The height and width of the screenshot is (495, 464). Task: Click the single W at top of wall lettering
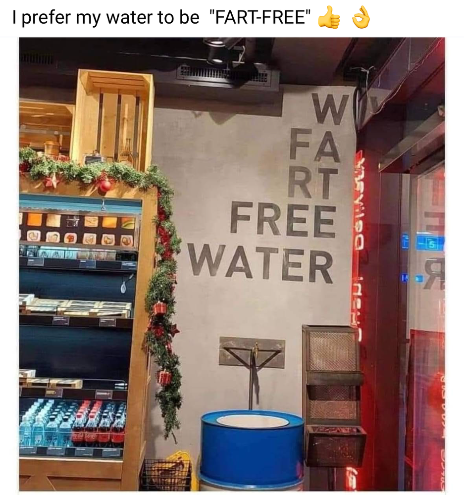tap(330, 109)
